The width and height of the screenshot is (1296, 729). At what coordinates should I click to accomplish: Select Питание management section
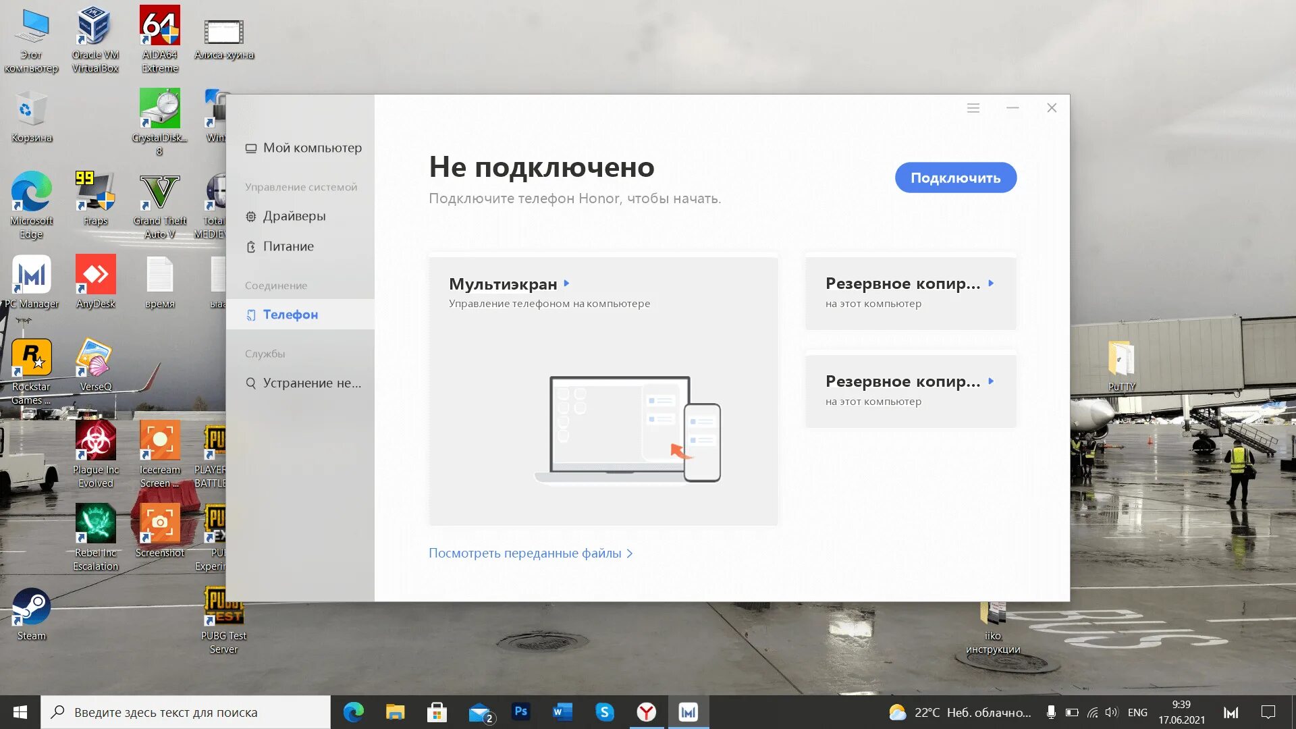[288, 246]
